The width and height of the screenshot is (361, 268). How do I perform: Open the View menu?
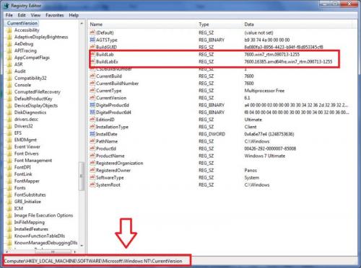[35, 15]
